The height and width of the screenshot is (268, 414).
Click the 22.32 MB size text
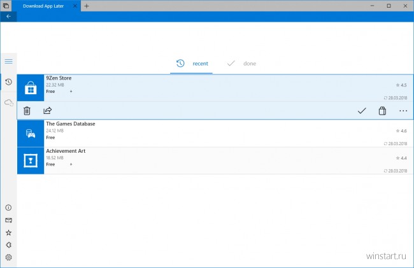point(55,85)
